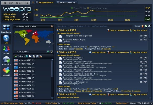
Task: Click the page icon for Boagworld - All Discussions
Action: coord(61,83)
